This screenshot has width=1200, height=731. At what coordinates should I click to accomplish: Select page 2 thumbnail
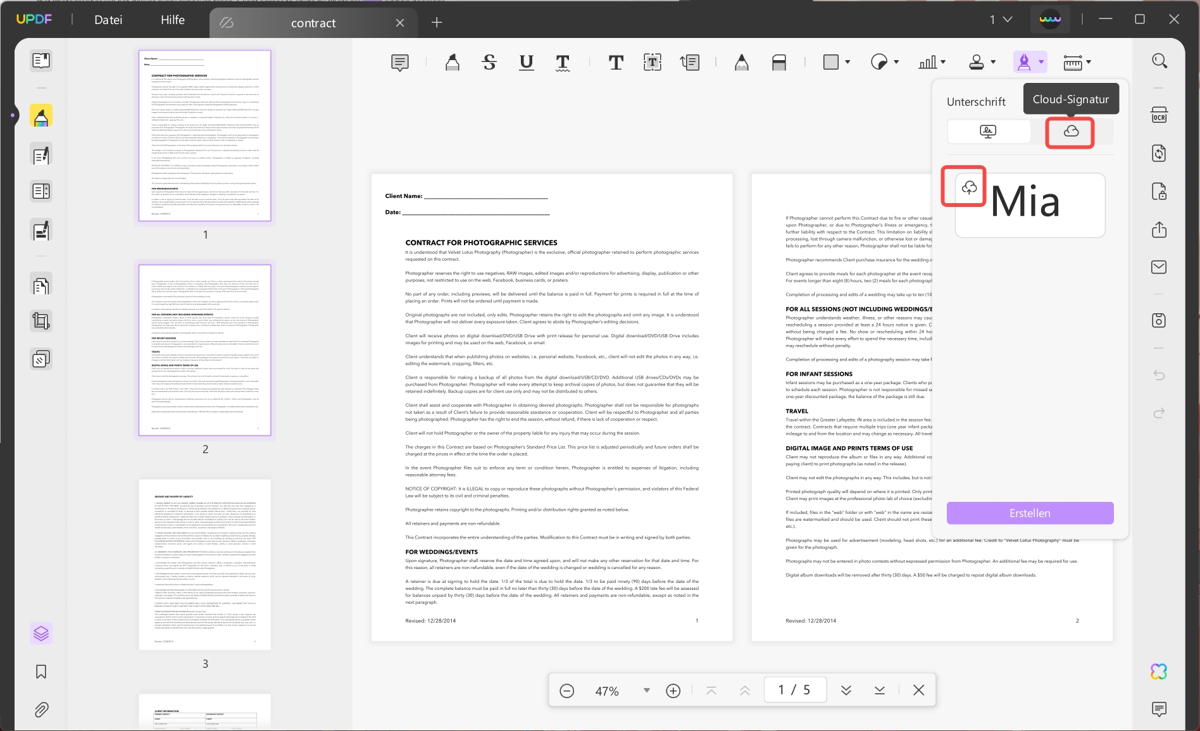[205, 350]
